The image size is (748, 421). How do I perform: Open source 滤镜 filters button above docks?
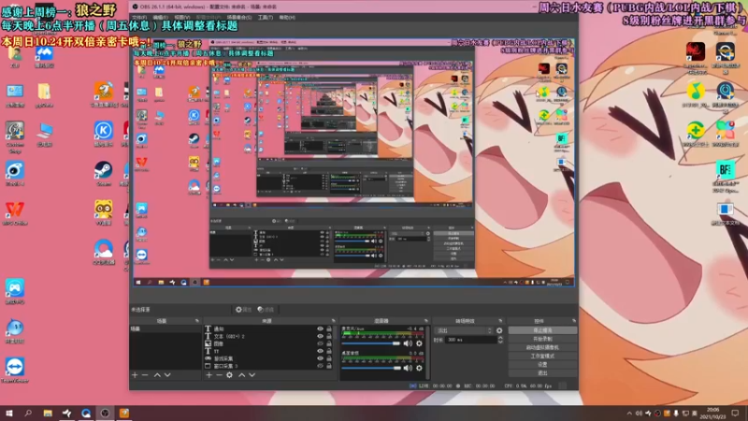click(x=266, y=310)
